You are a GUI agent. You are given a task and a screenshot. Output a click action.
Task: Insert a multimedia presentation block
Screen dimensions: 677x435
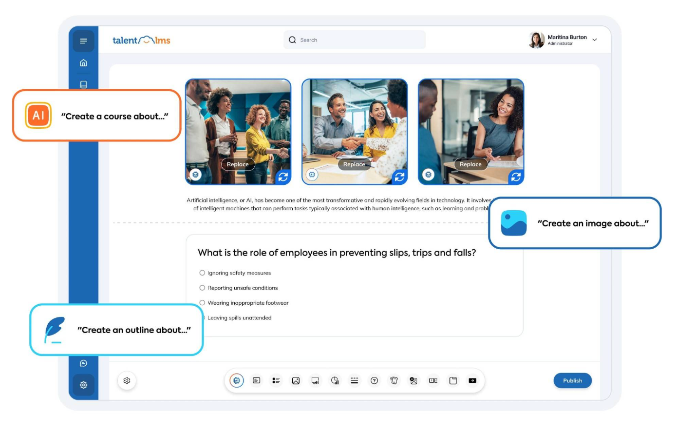pos(315,380)
